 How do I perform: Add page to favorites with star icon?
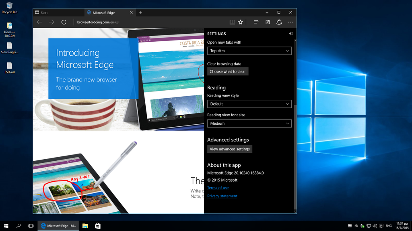point(241,22)
